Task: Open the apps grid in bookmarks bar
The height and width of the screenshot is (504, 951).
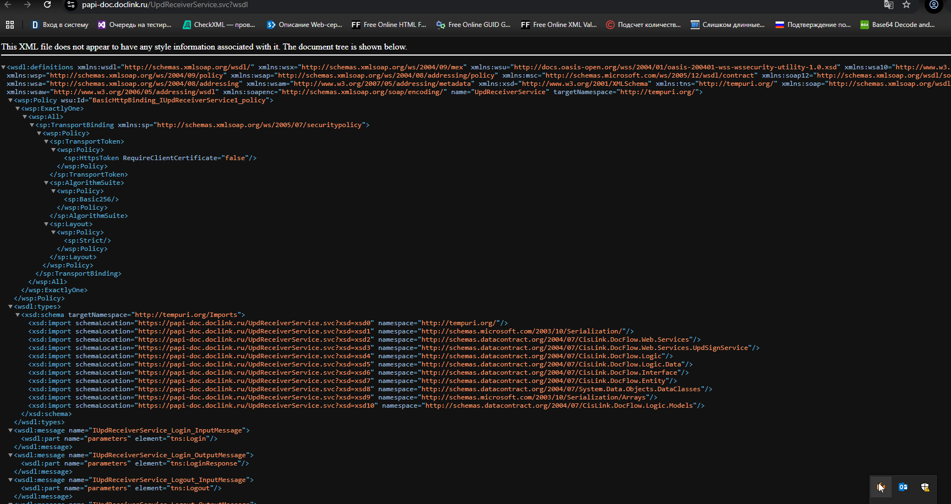Action: pos(10,25)
